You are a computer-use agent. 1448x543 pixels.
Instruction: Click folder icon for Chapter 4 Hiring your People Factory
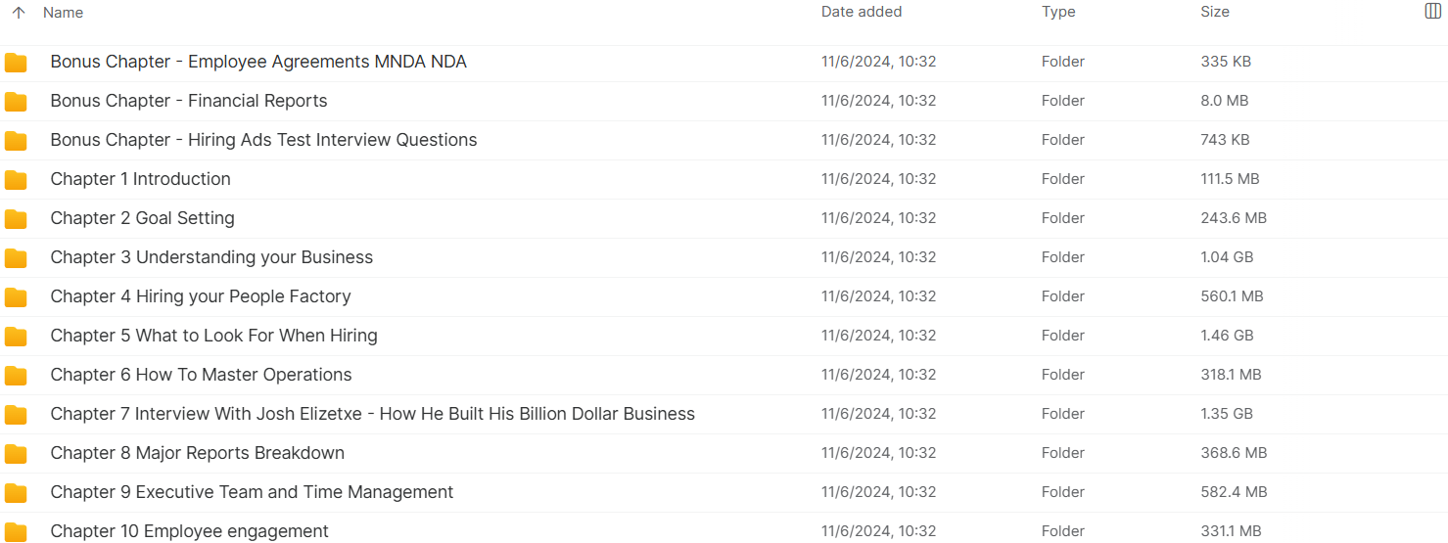[x=16, y=297]
